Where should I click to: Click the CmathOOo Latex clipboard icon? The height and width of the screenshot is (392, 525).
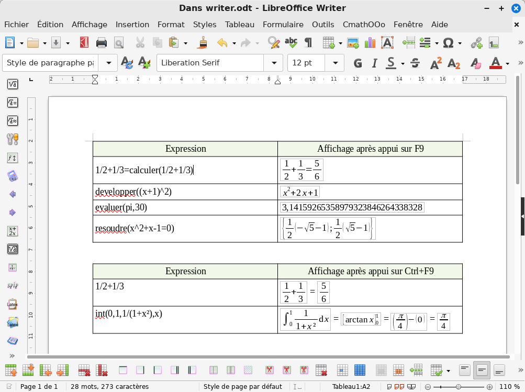pos(13,305)
